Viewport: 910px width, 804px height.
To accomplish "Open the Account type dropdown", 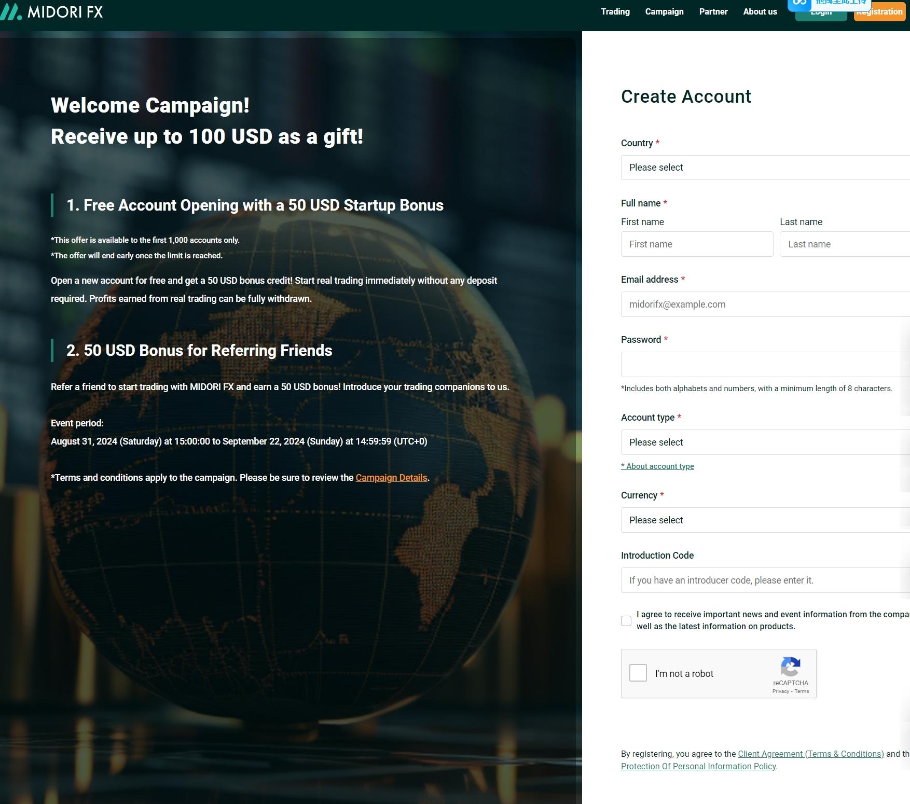I will [765, 442].
